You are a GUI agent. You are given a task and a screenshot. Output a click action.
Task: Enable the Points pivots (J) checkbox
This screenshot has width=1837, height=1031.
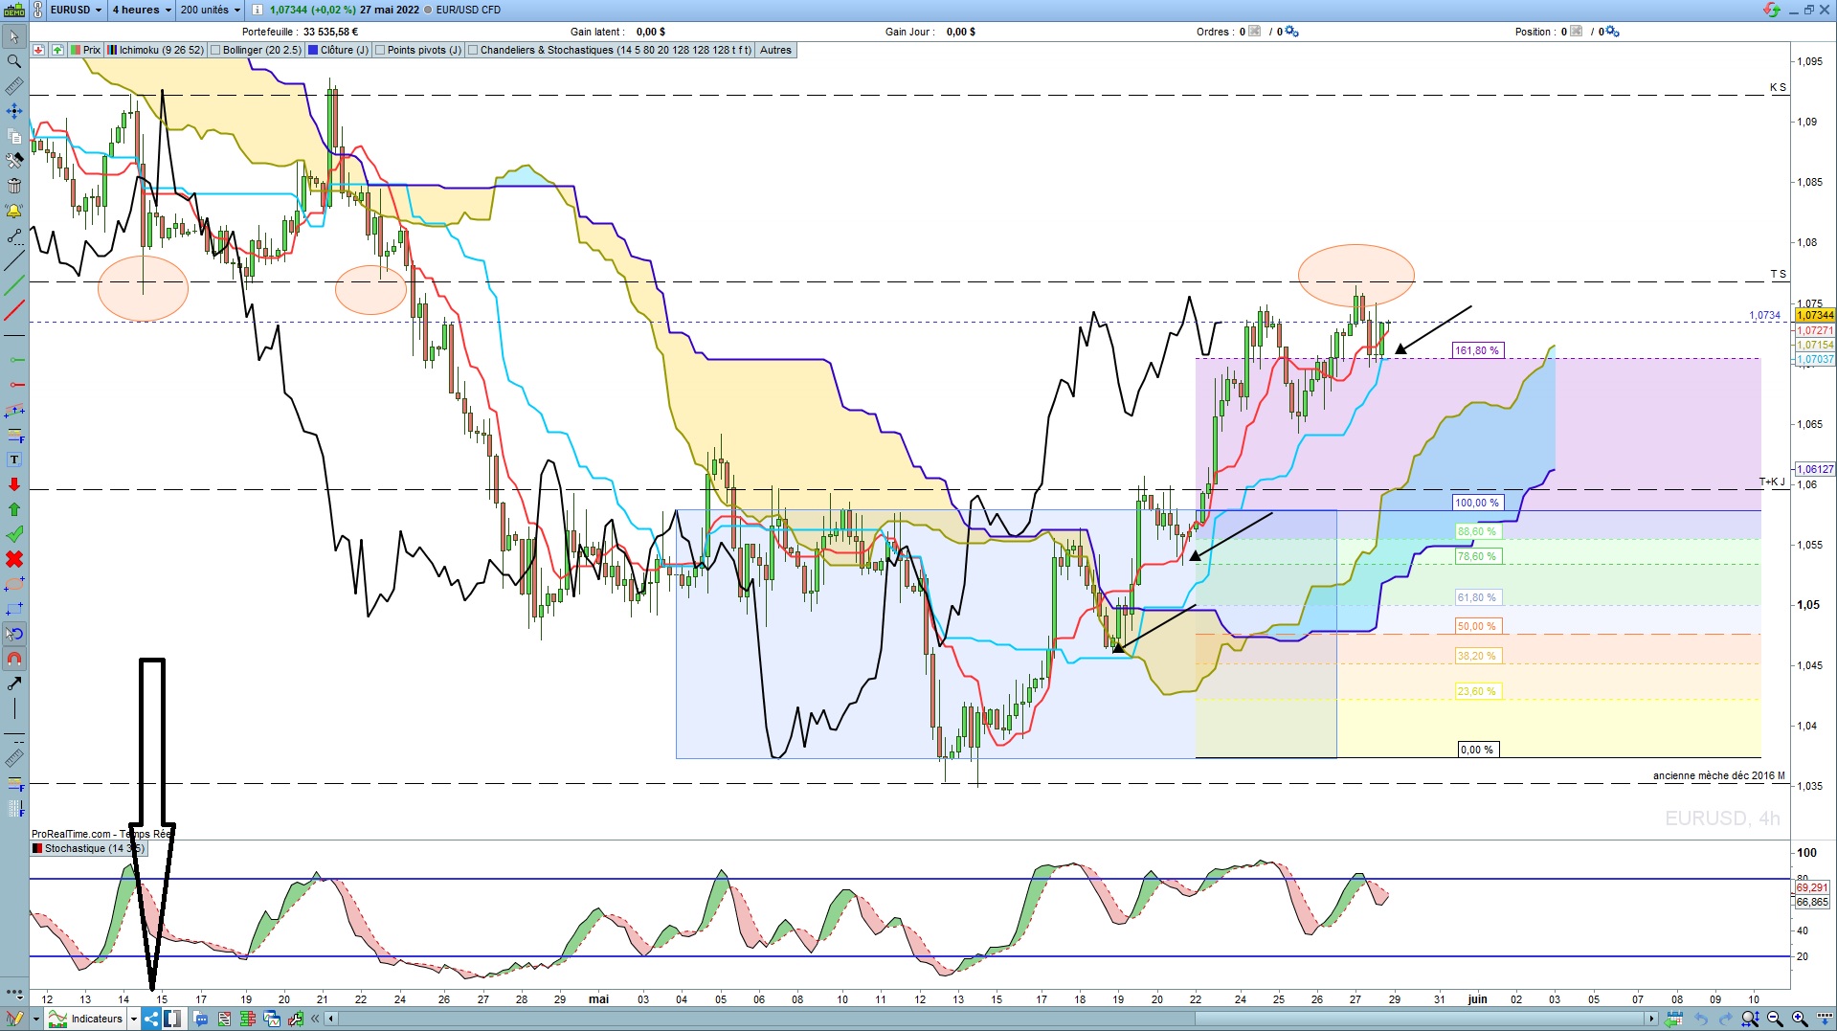(x=380, y=50)
